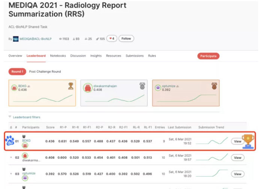Switch to Post Challenge Round
This screenshot has width=263, height=189.
point(45,72)
